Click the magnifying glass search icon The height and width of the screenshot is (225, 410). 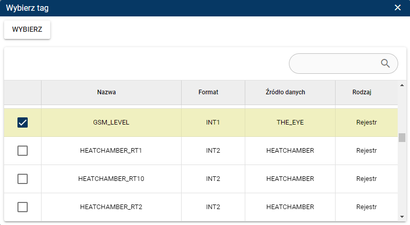click(385, 63)
